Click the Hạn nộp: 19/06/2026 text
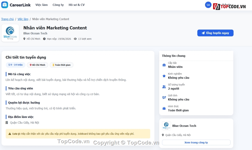This screenshot has height=150, width=252. [x=59, y=39]
